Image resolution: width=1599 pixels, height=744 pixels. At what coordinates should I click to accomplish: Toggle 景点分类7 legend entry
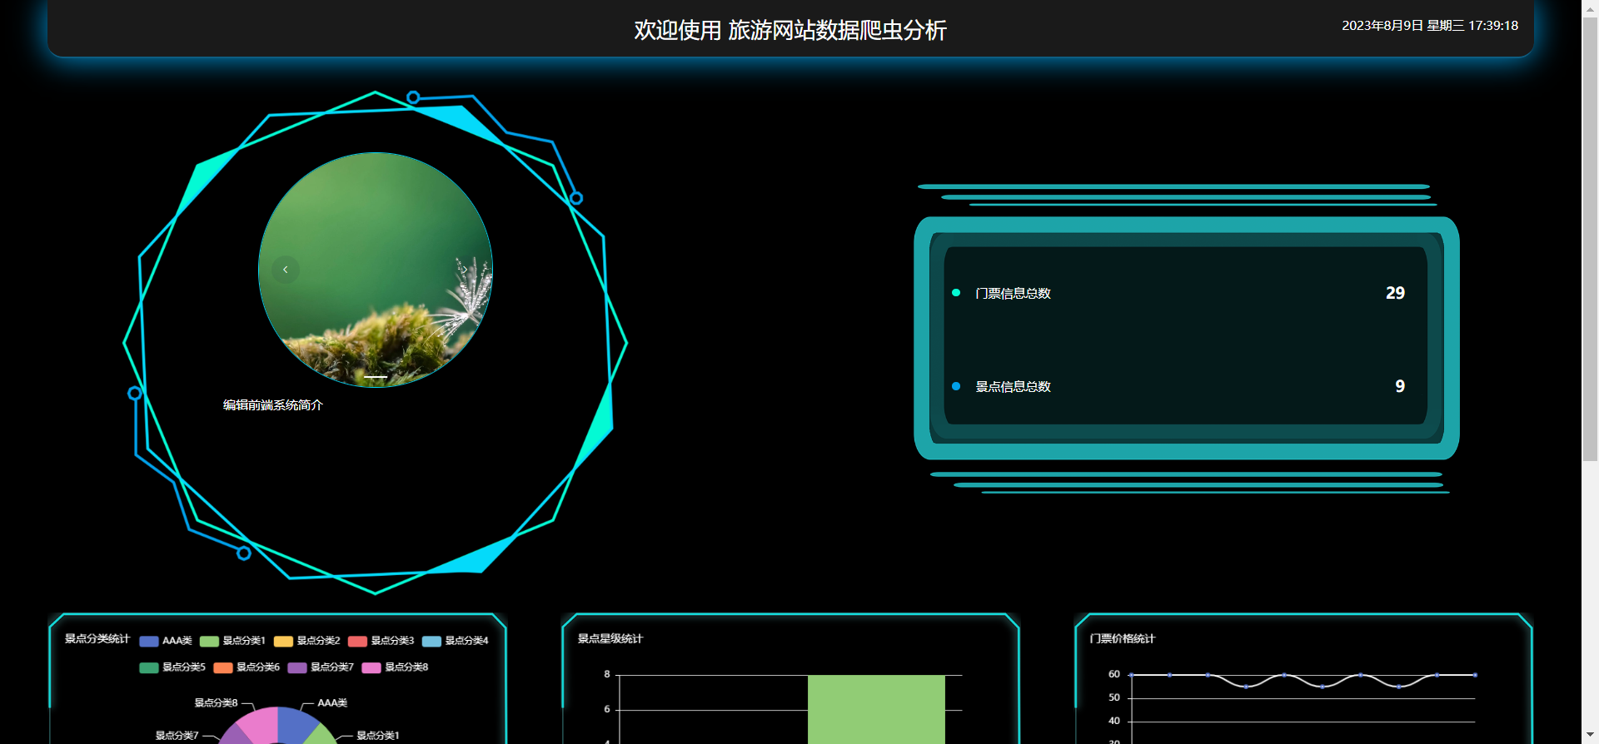tap(321, 667)
